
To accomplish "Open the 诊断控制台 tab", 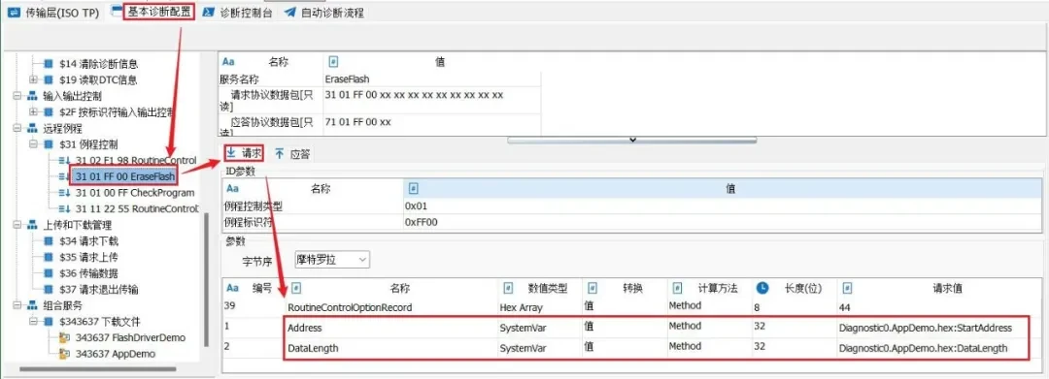I will 238,13.
